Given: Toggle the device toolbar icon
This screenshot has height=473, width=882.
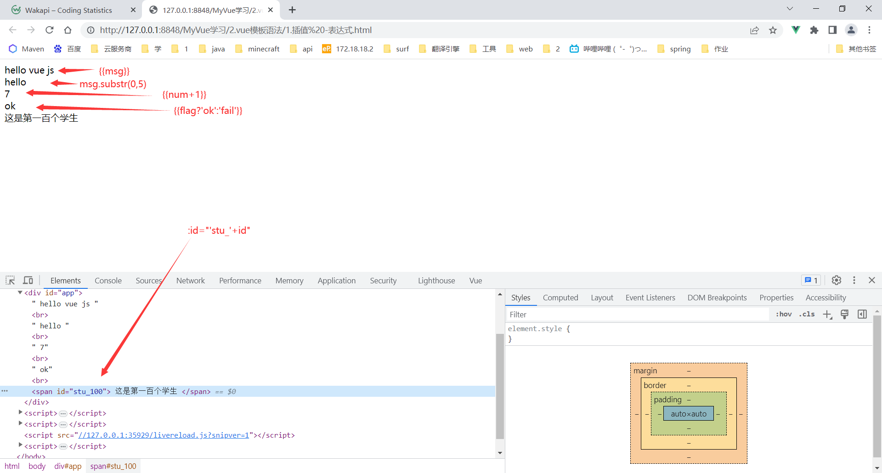Looking at the screenshot, I should (x=28, y=280).
